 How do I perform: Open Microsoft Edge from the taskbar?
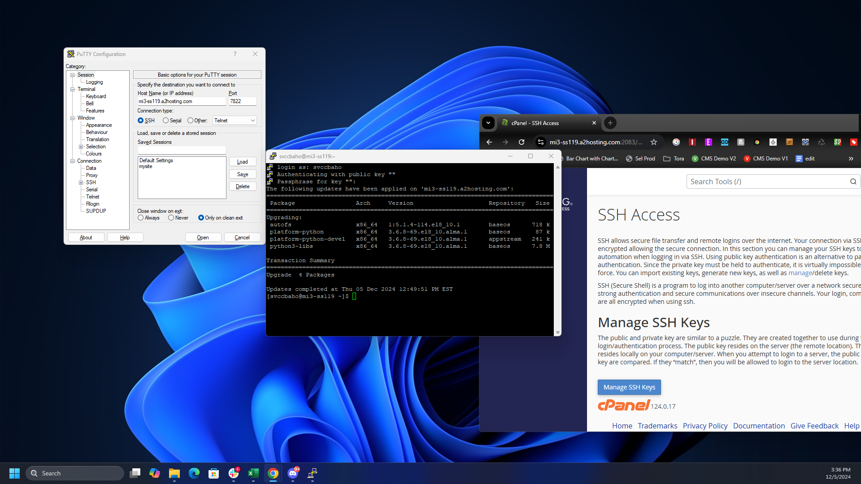[x=194, y=473]
